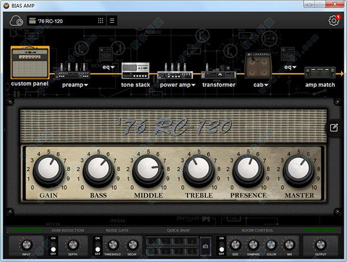Screen dimensions: 347x262
Task: Select Quick Snap slot 1
Action: 153,241
